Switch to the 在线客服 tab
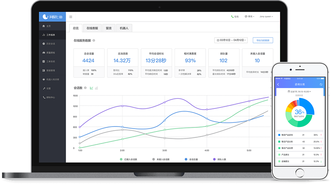The image size is (331, 184). coord(92,28)
